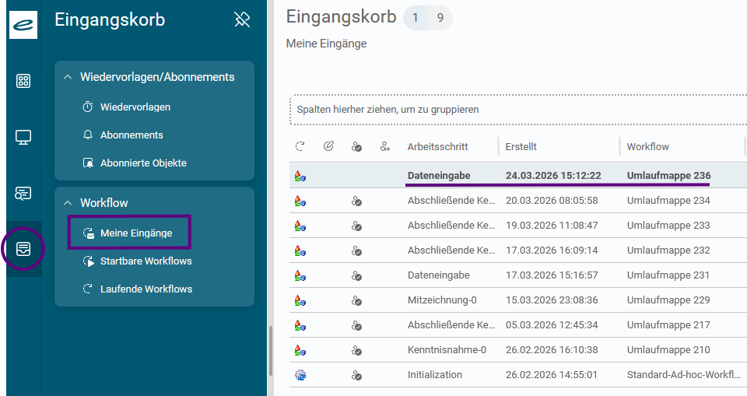Click the Startbare Workflows icon
Image resolution: width=747 pixels, height=396 pixels.
[88, 261]
